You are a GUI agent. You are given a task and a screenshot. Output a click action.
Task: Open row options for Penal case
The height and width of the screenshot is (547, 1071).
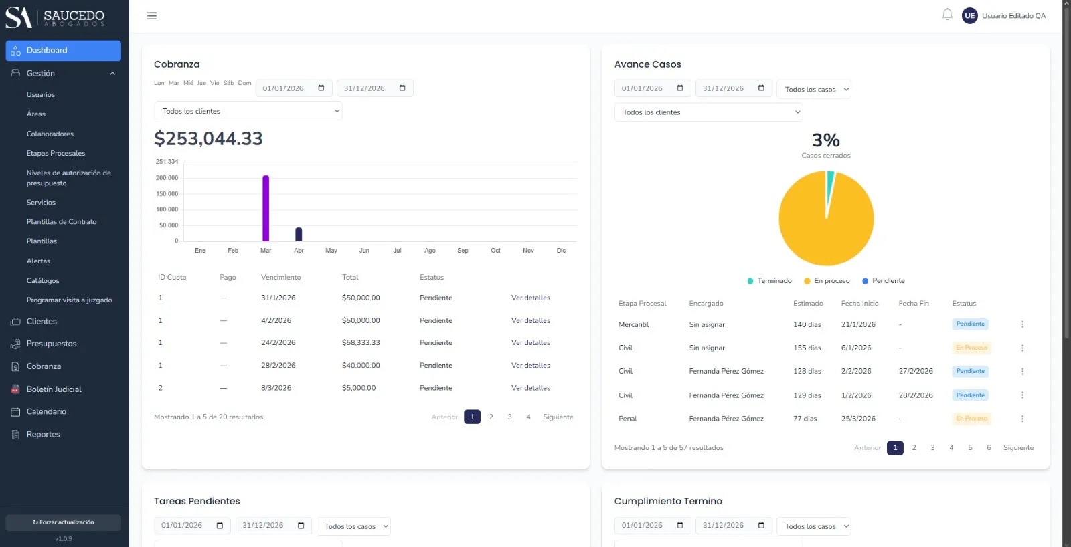click(1022, 419)
